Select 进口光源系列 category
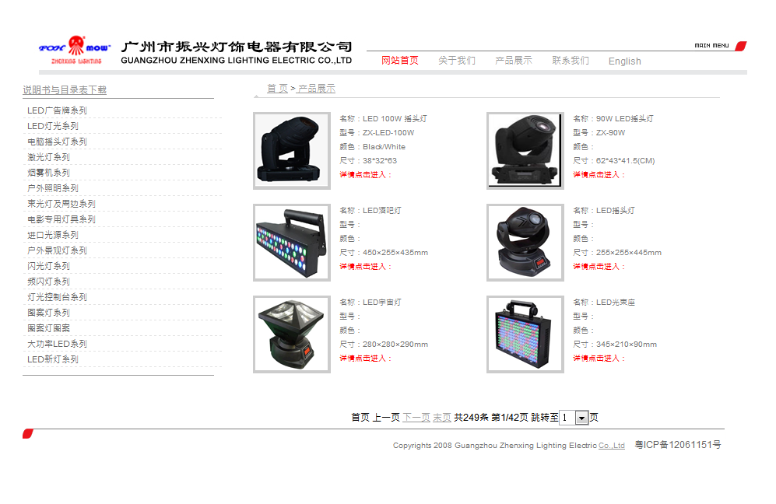This screenshot has height=504, width=776. [52, 235]
